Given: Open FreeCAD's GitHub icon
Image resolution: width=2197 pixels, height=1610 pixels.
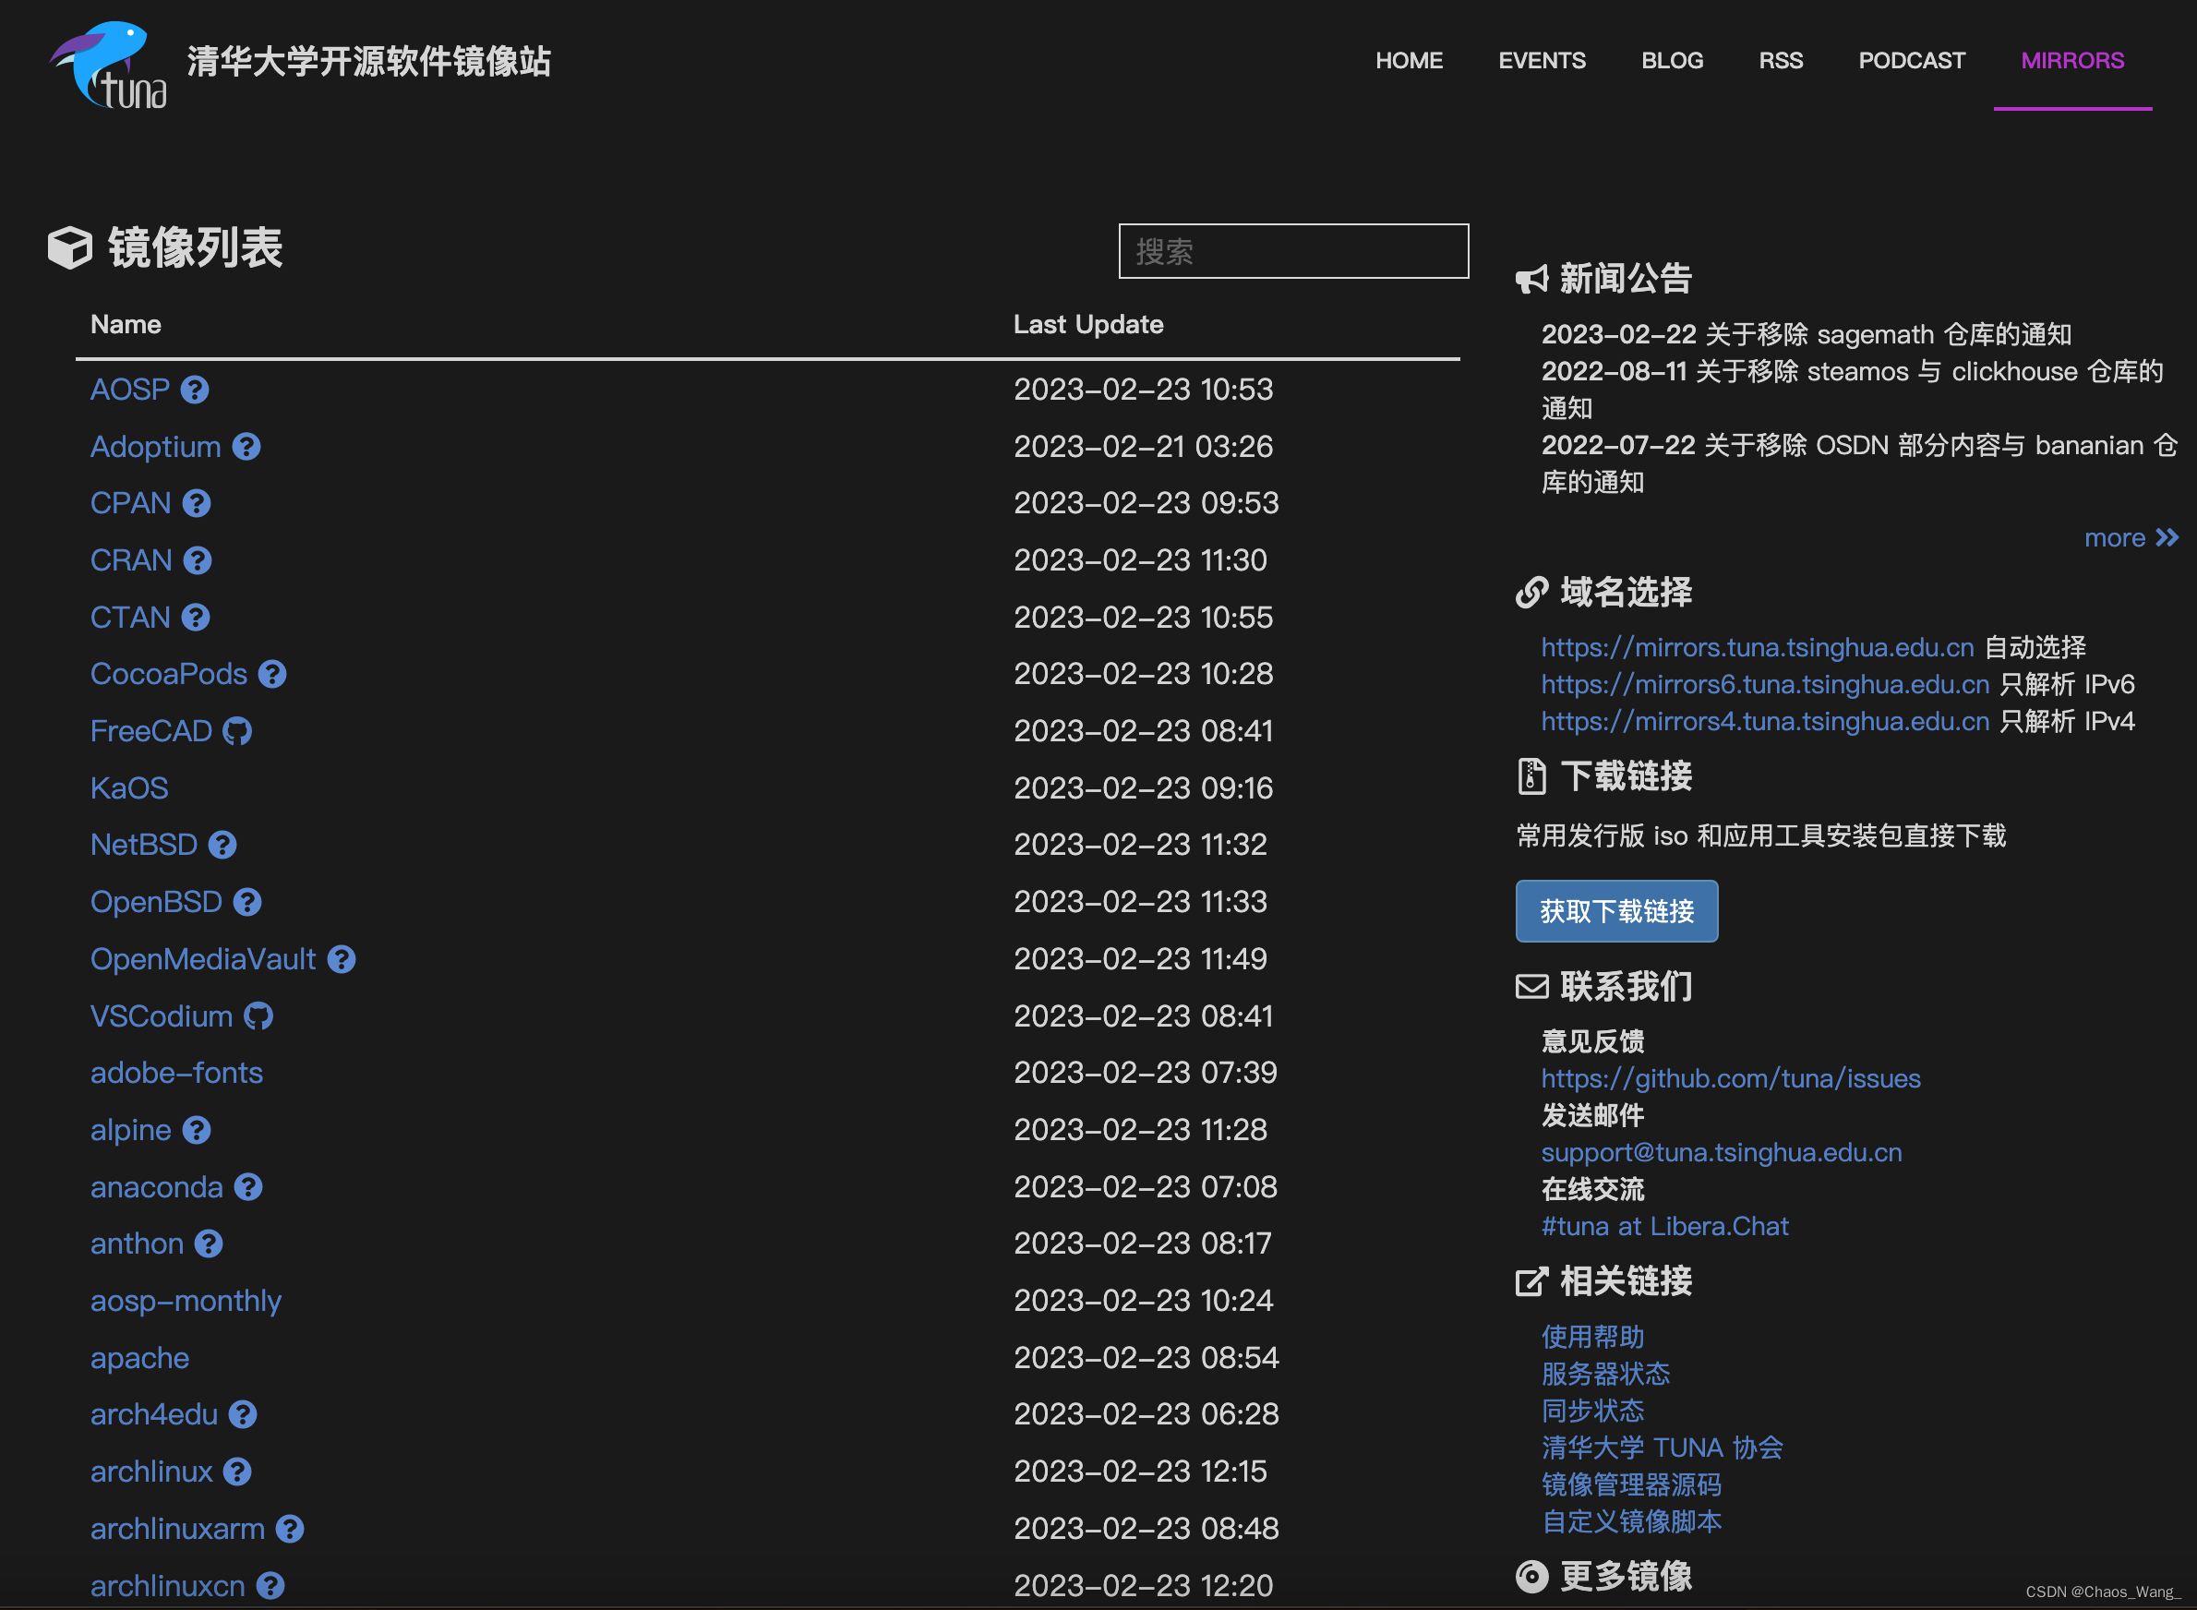Looking at the screenshot, I should 239,730.
